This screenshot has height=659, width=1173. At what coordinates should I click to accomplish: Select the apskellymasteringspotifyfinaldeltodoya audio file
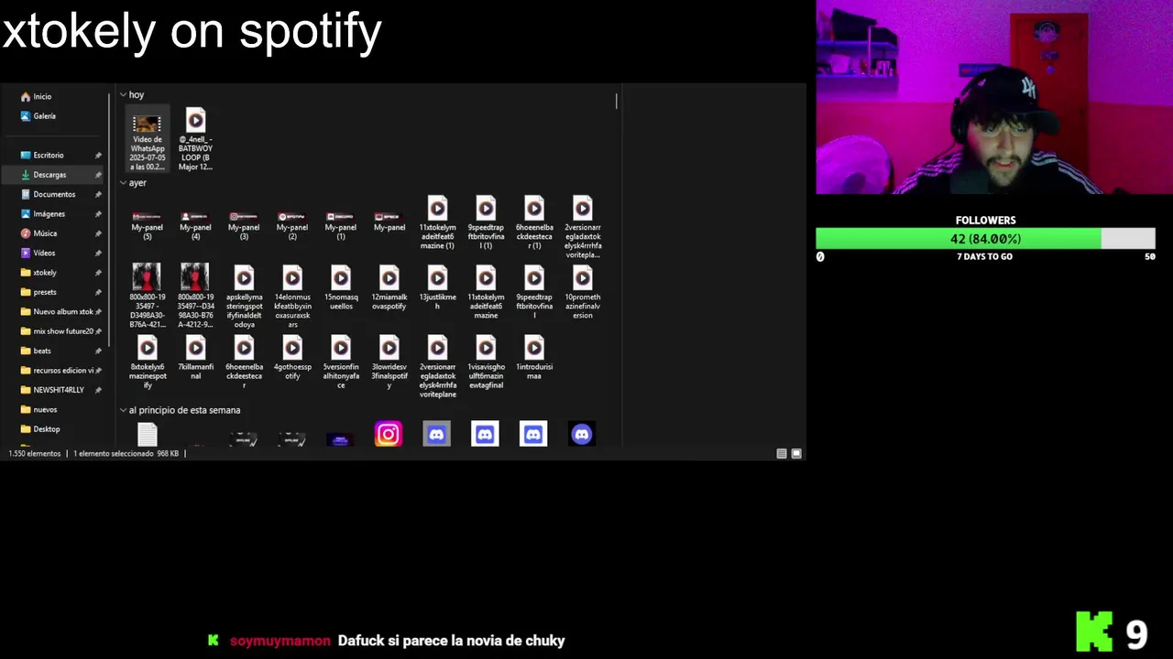244,297
